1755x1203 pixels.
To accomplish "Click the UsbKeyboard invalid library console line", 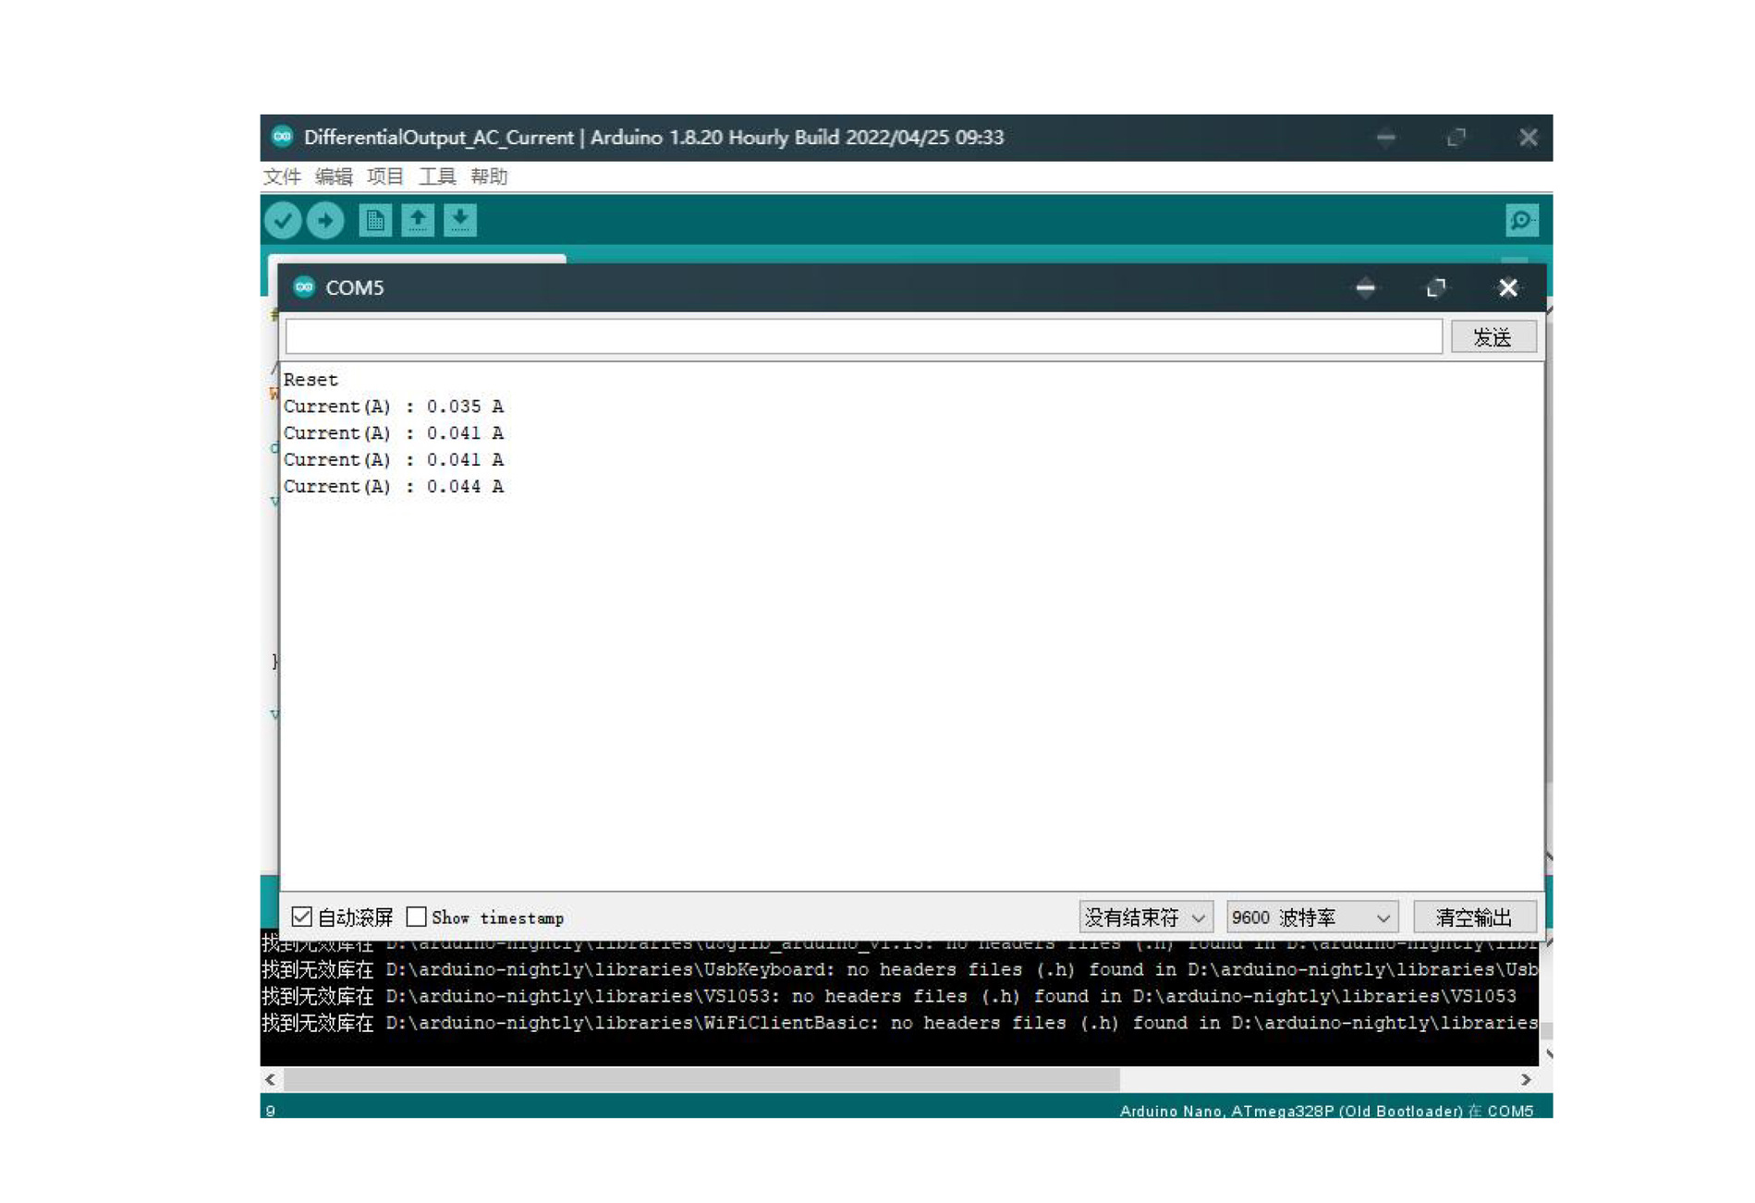I will pyautogui.click(x=899, y=969).
